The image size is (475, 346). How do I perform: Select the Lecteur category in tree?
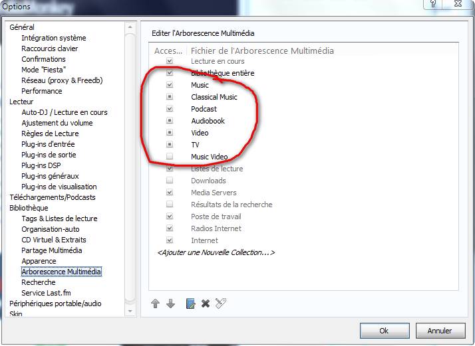(21, 102)
